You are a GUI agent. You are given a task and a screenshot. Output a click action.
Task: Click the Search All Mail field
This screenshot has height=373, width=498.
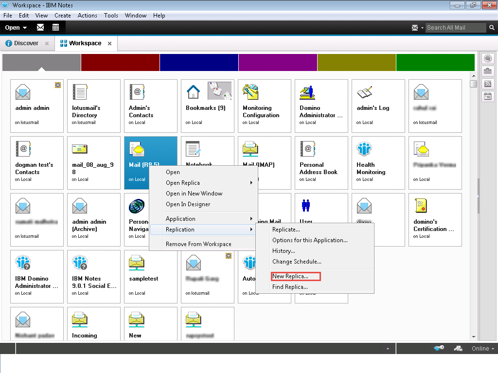coord(455,28)
